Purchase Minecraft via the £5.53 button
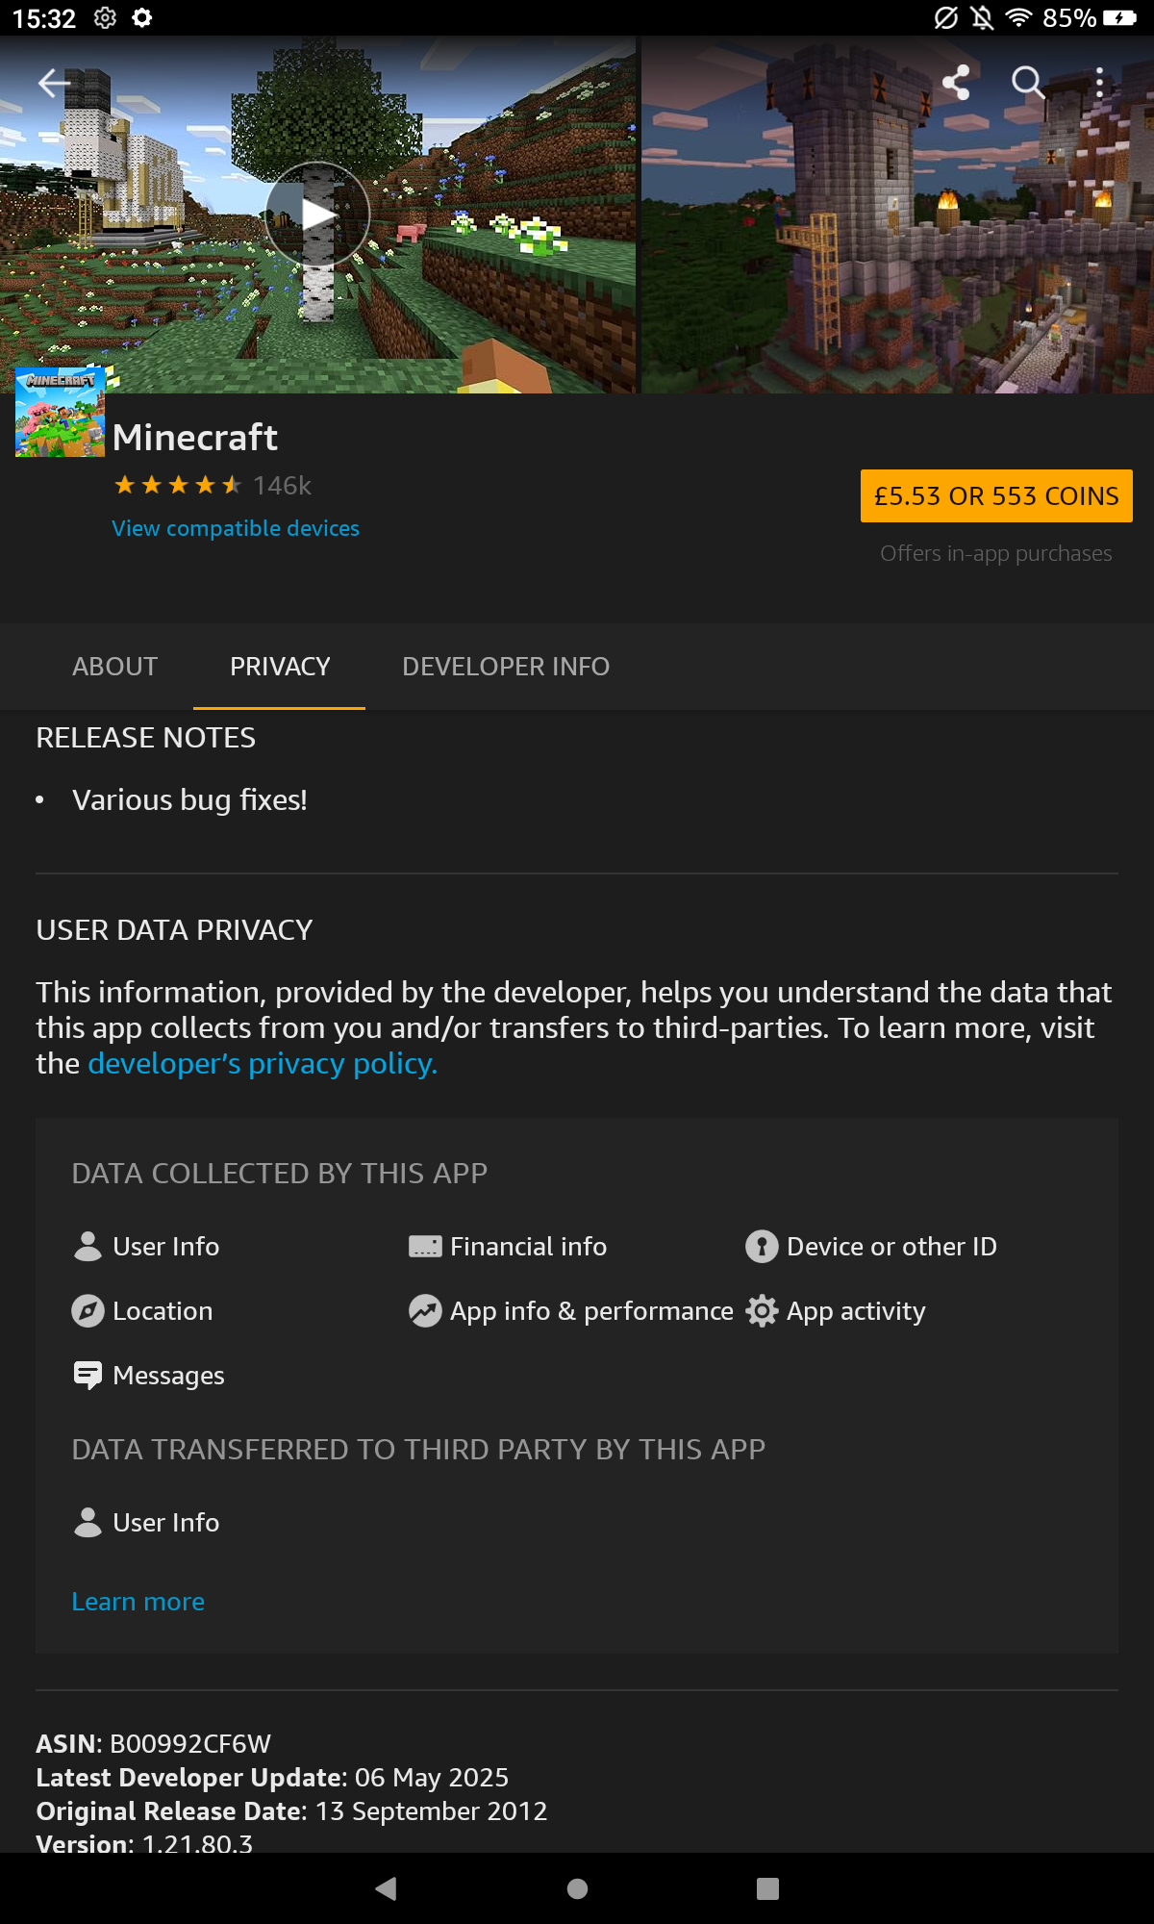1154x1924 pixels. pos(995,495)
